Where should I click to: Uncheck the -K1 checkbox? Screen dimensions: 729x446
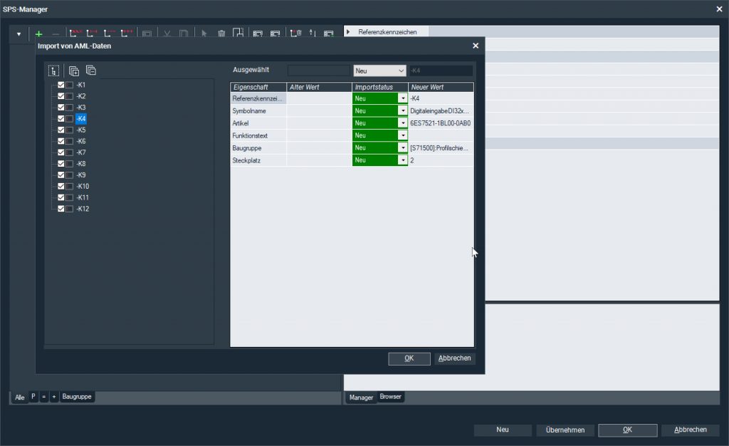pos(61,84)
